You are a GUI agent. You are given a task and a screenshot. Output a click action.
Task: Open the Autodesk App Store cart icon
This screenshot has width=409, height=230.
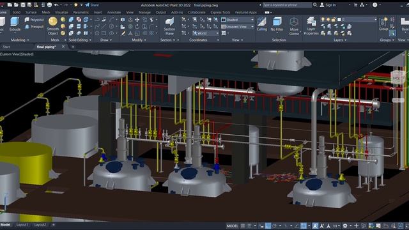355,4
